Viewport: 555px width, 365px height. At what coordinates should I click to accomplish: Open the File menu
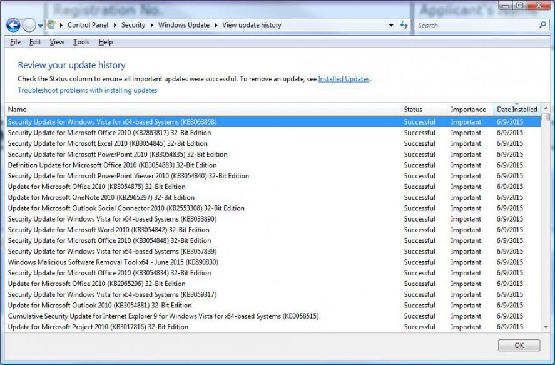pos(16,42)
